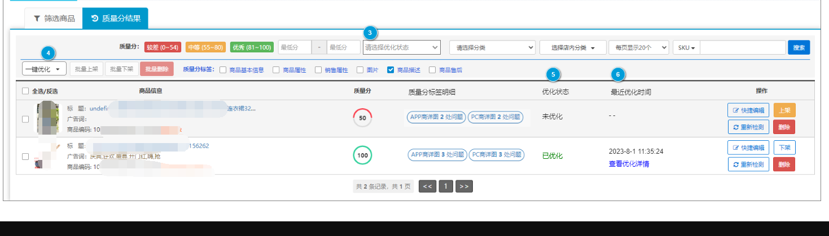Click the quick edit button for the first product
Image resolution: width=829 pixels, height=236 pixels.
click(748, 110)
